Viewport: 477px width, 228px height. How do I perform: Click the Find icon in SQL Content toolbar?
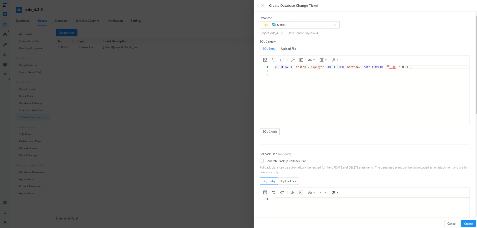click(265, 60)
